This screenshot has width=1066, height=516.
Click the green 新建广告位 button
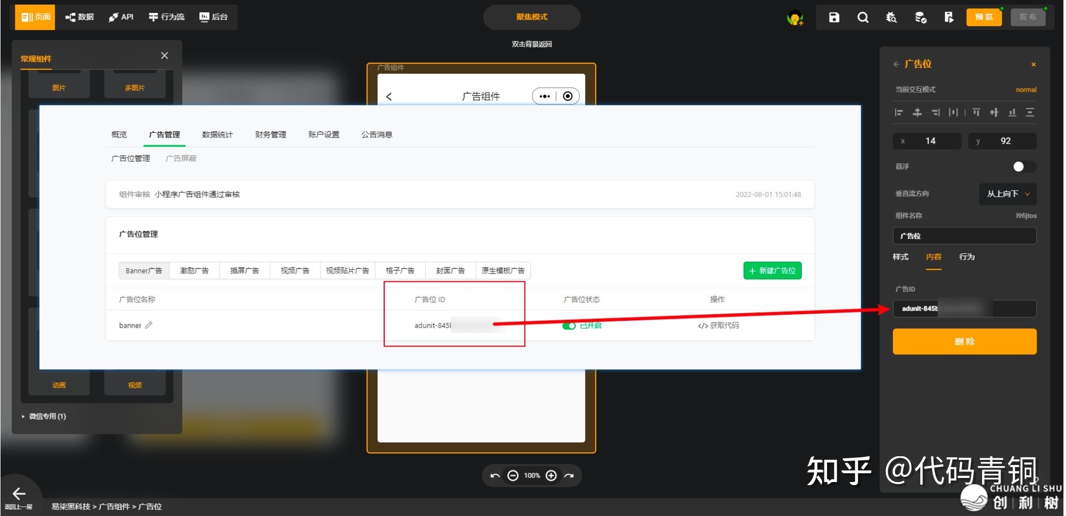772,271
